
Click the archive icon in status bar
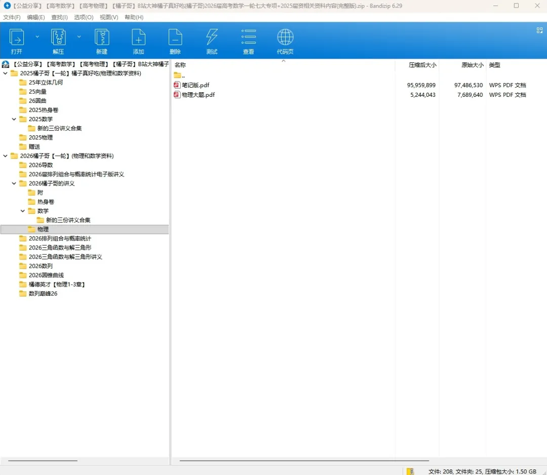click(410, 471)
